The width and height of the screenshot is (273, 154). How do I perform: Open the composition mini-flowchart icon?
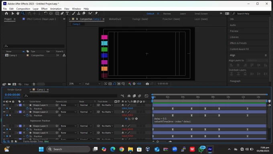122,96
